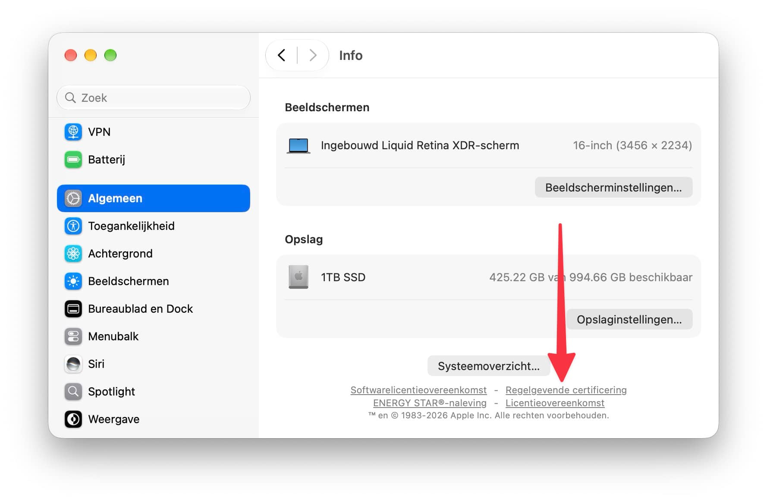
Task: Click the SSD drive icon
Action: click(299, 277)
